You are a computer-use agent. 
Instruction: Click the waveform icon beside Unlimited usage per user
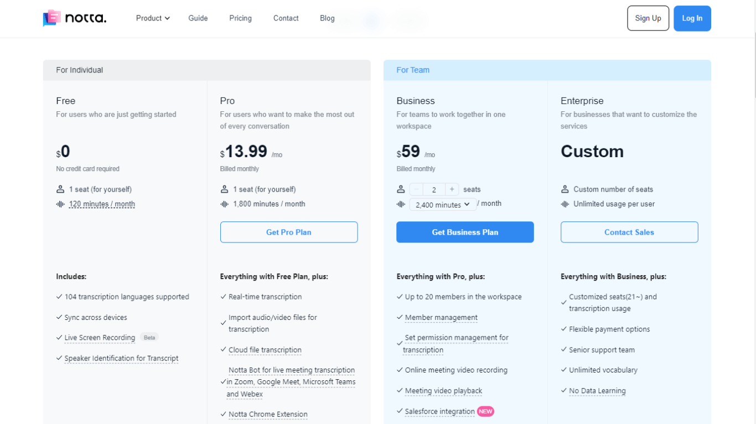click(565, 204)
